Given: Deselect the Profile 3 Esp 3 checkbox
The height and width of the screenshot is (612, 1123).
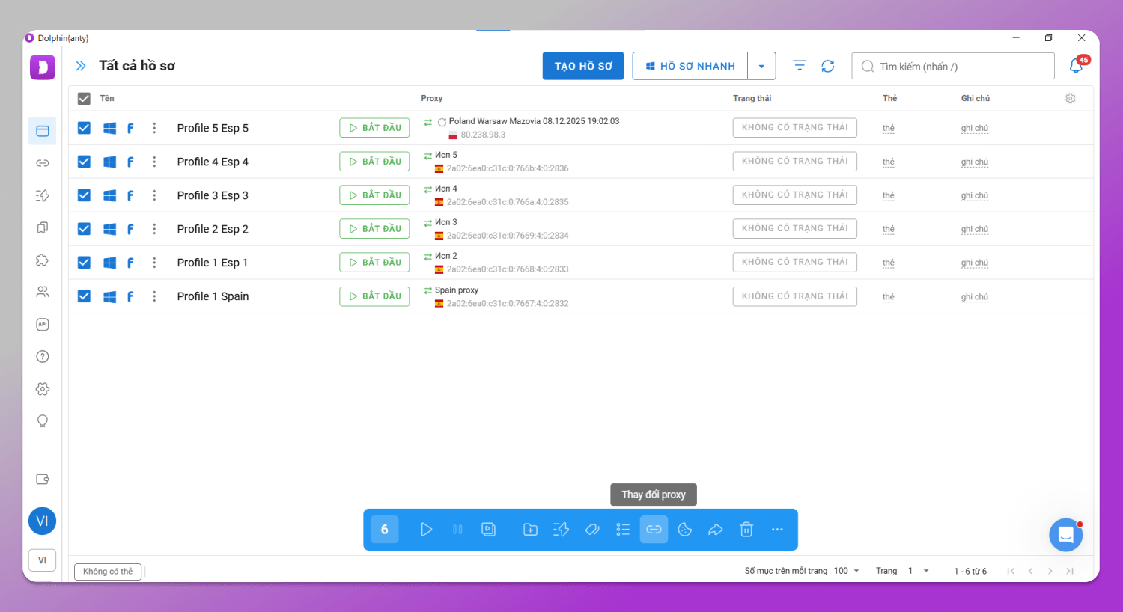Looking at the screenshot, I should click(x=83, y=195).
